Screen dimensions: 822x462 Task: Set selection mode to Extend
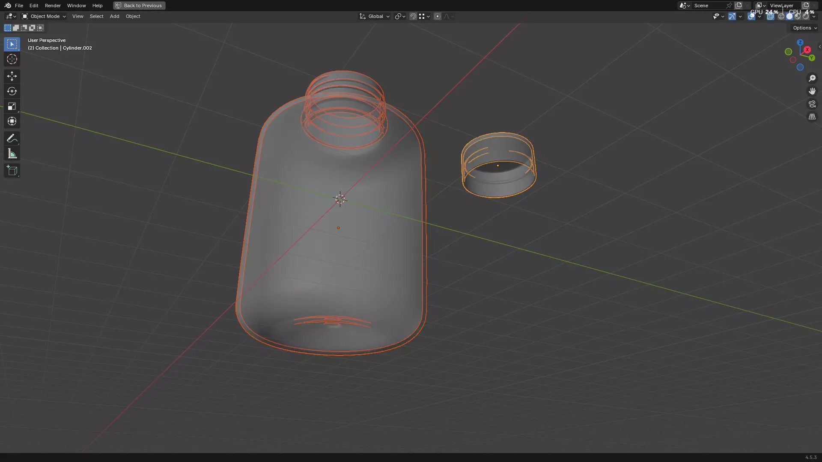(x=16, y=28)
